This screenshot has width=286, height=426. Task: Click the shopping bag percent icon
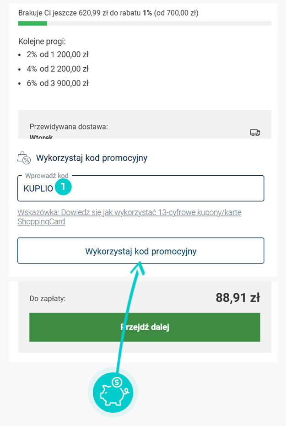coord(23,158)
